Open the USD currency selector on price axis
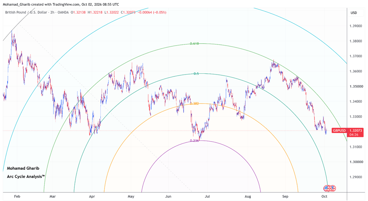368x201 pixels. 354,13
